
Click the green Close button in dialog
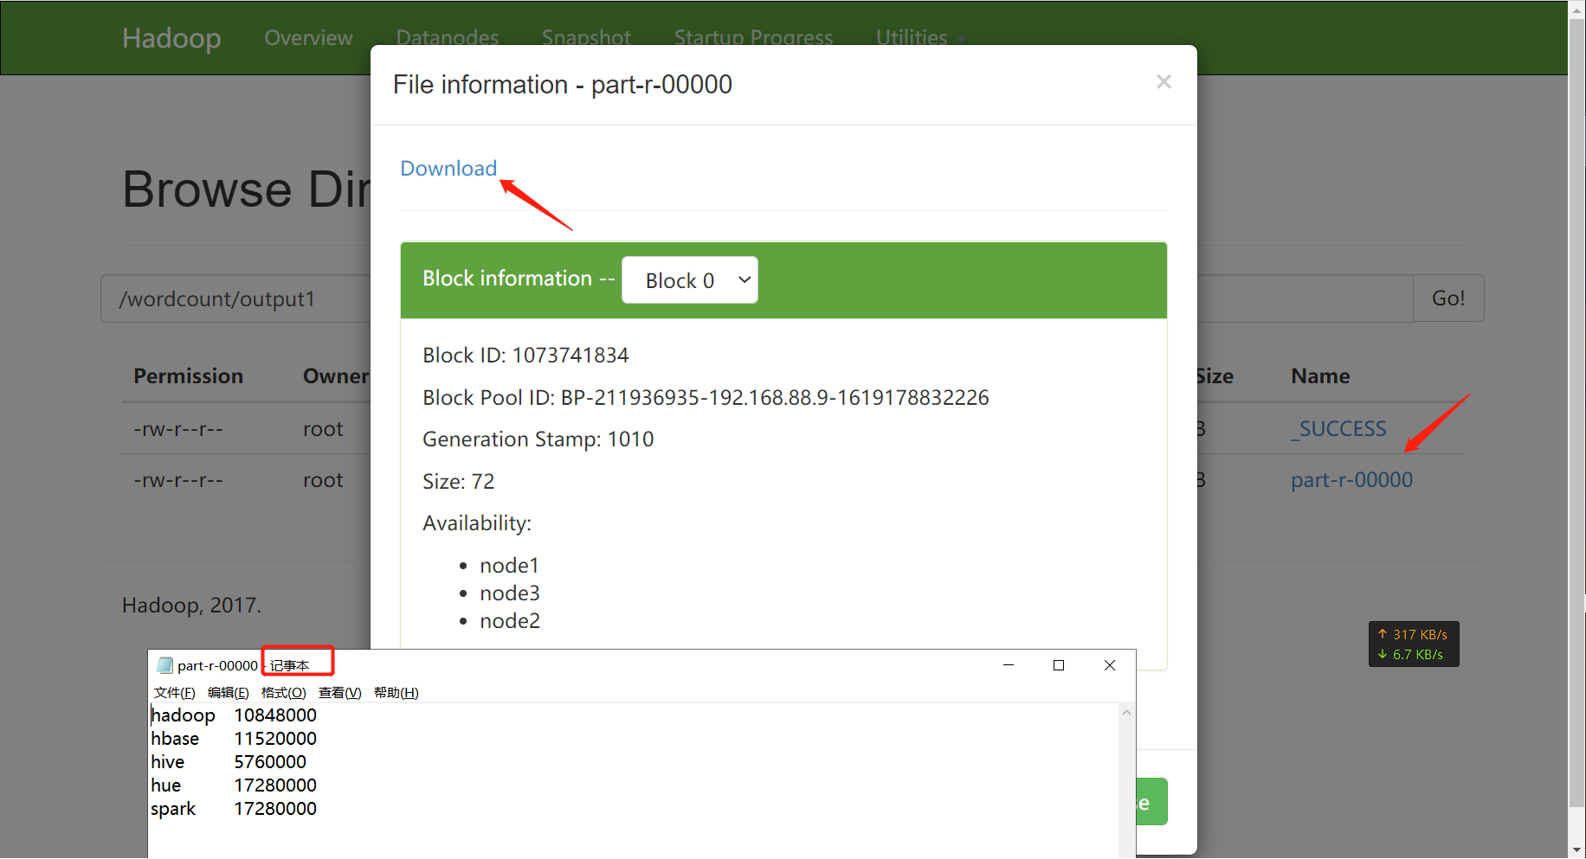(1151, 802)
